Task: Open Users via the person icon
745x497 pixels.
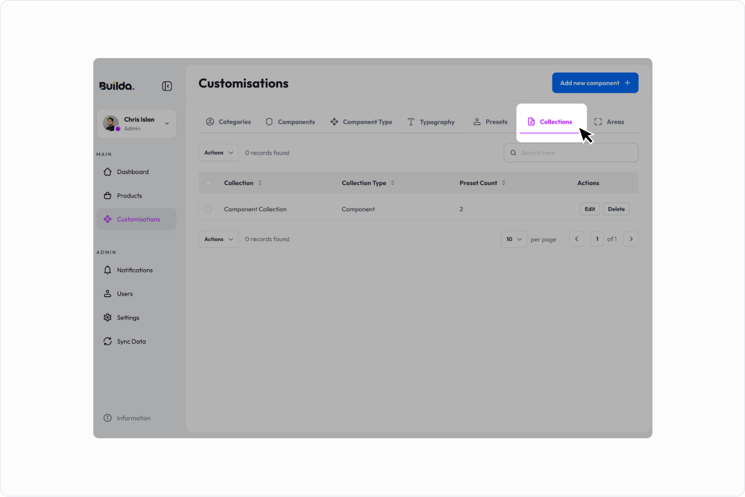Action: 108,293
